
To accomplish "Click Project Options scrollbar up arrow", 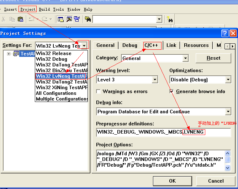I will [x=227, y=153].
